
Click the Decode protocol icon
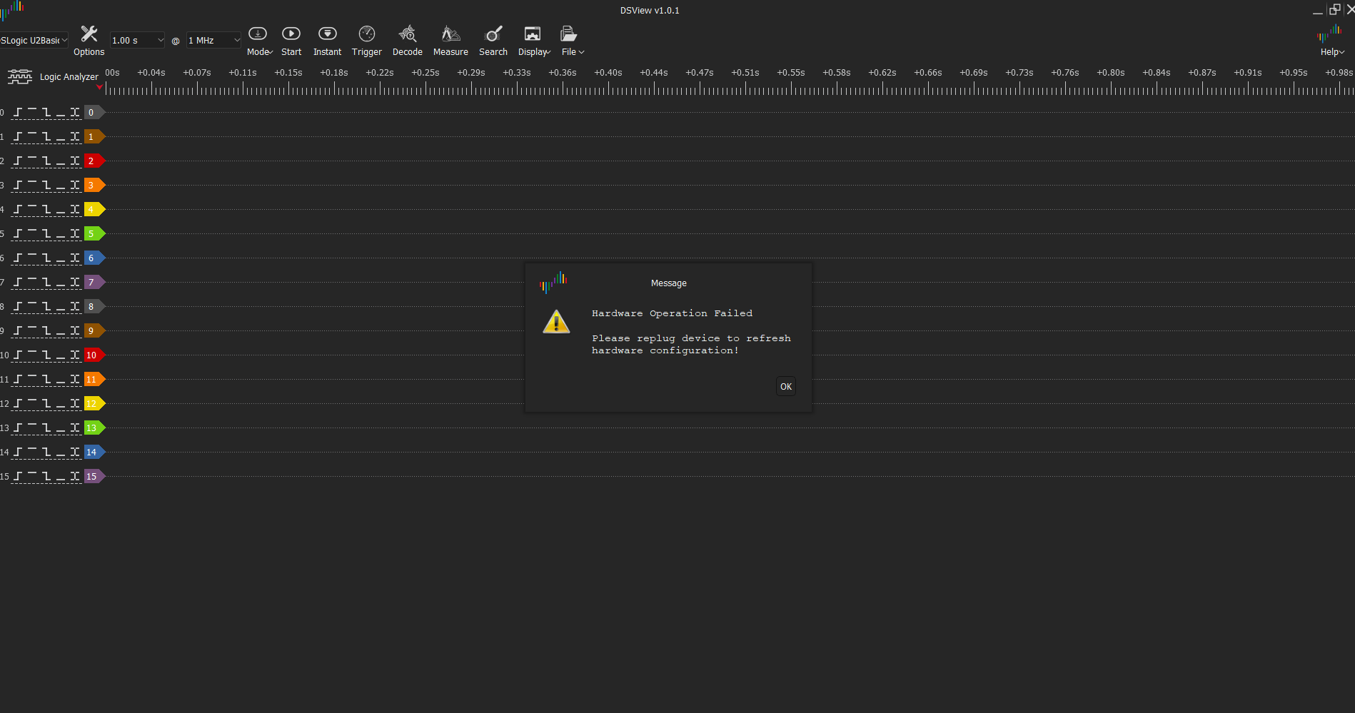tap(407, 34)
